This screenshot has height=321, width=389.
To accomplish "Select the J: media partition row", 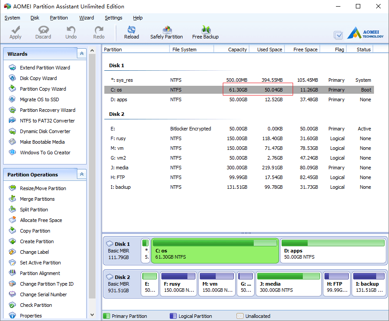I will pos(239,168).
